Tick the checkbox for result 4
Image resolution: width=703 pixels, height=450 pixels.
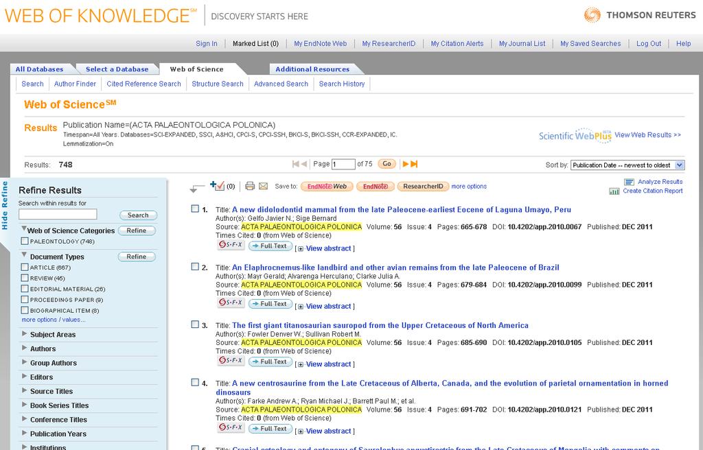[195, 382]
